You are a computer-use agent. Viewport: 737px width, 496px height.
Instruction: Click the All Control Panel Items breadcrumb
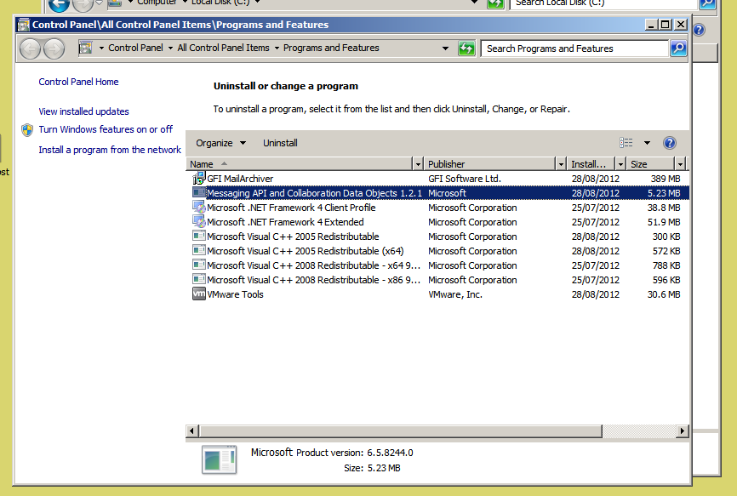click(223, 48)
